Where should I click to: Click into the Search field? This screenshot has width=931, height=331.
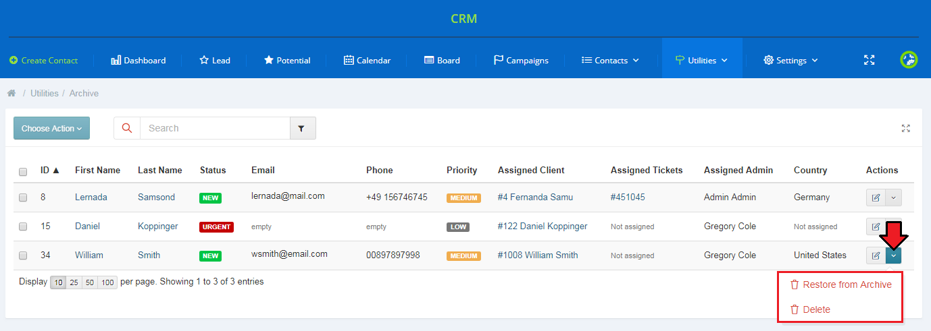pos(215,128)
